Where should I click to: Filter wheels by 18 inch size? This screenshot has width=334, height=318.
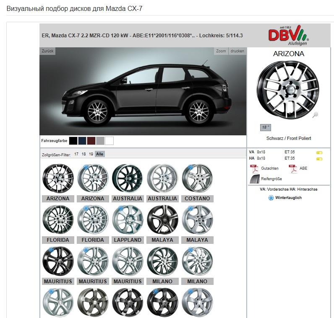pos(84,154)
